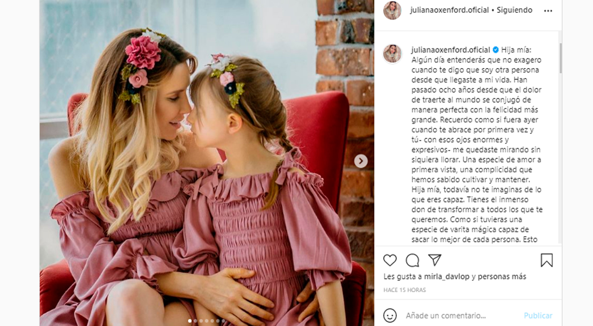The image size is (593, 326).
Task: Click Publicar to post comment
Action: pyautogui.click(x=538, y=315)
